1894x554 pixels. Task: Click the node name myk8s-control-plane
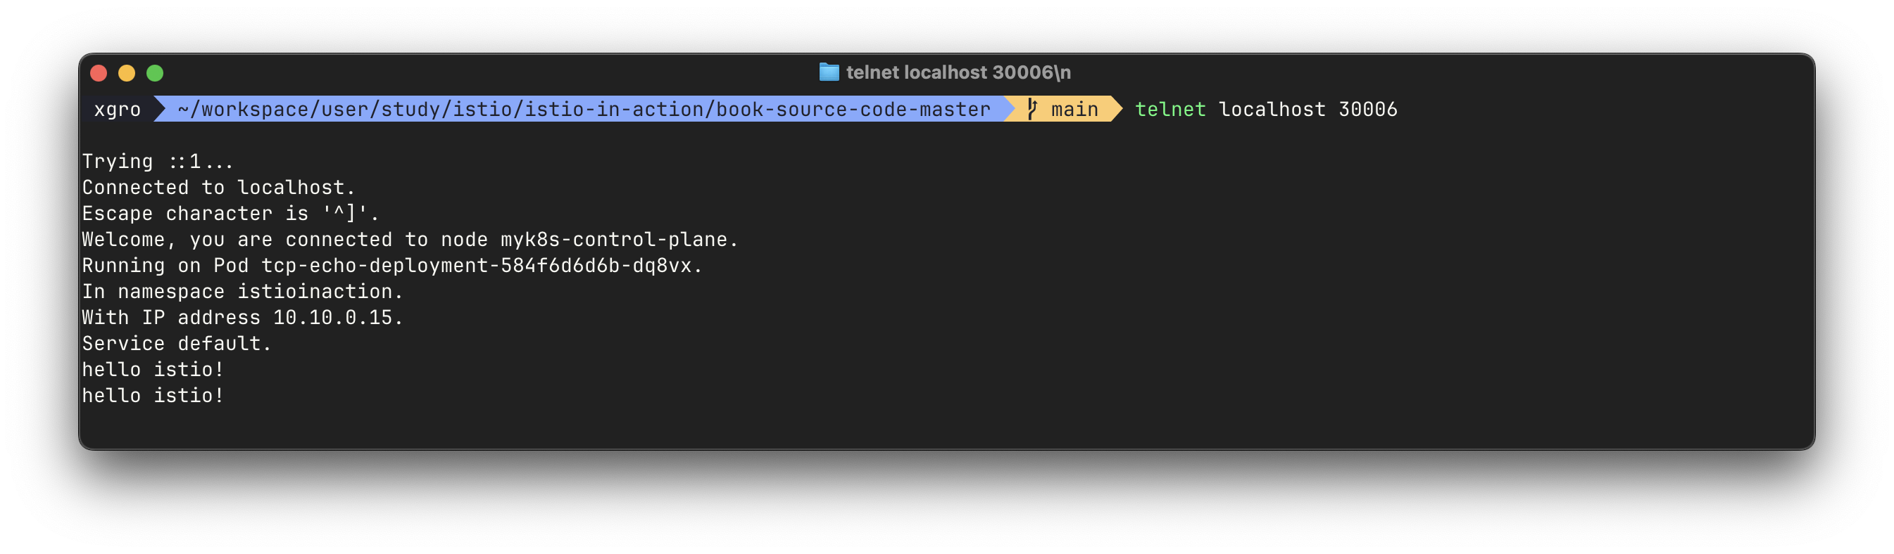(x=614, y=239)
